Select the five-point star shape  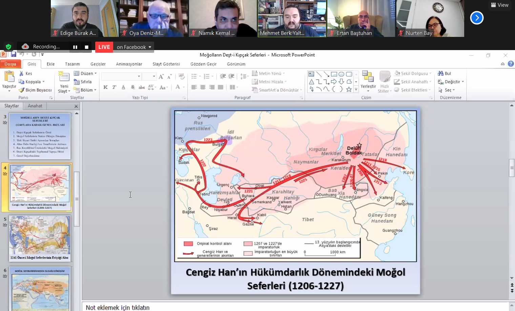pos(349,89)
